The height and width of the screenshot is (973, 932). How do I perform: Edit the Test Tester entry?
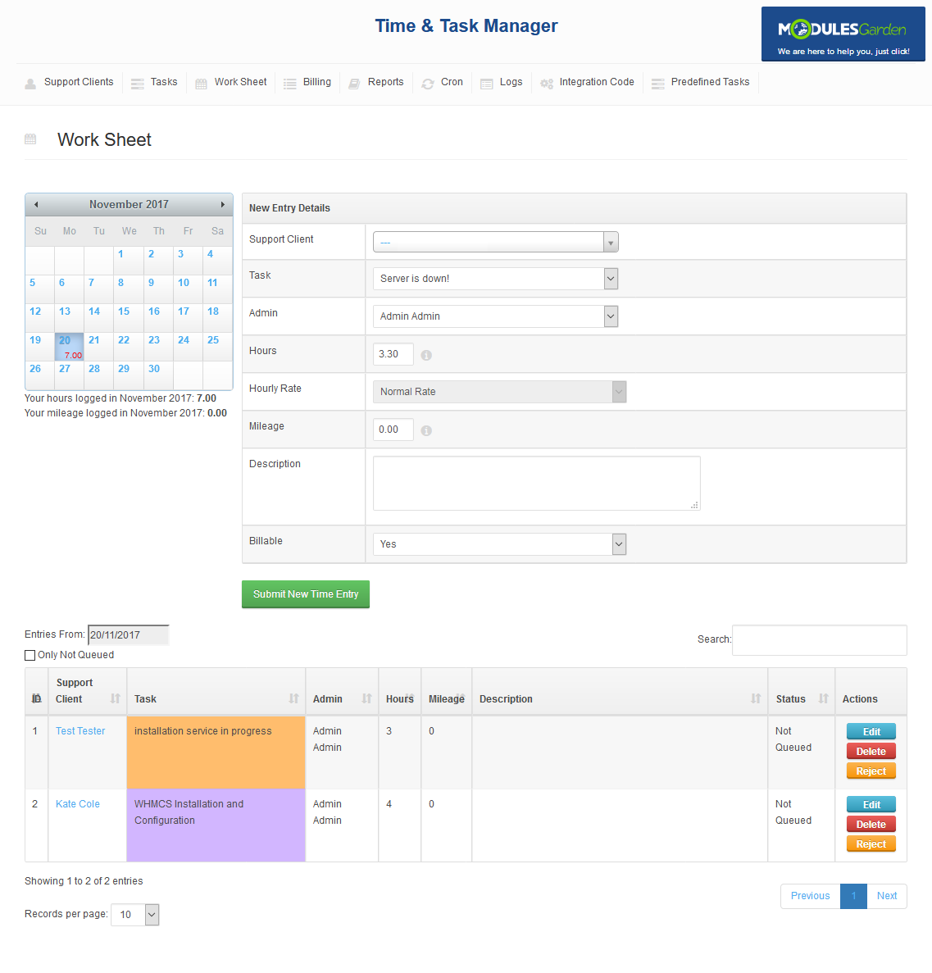pyautogui.click(x=871, y=732)
